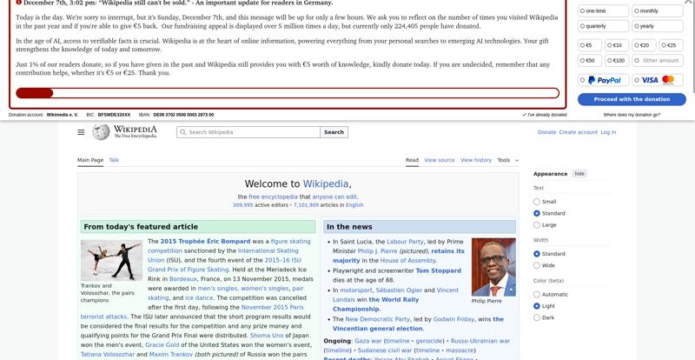695x360 pixels.
Task: Open the Create account link
Action: (x=578, y=132)
